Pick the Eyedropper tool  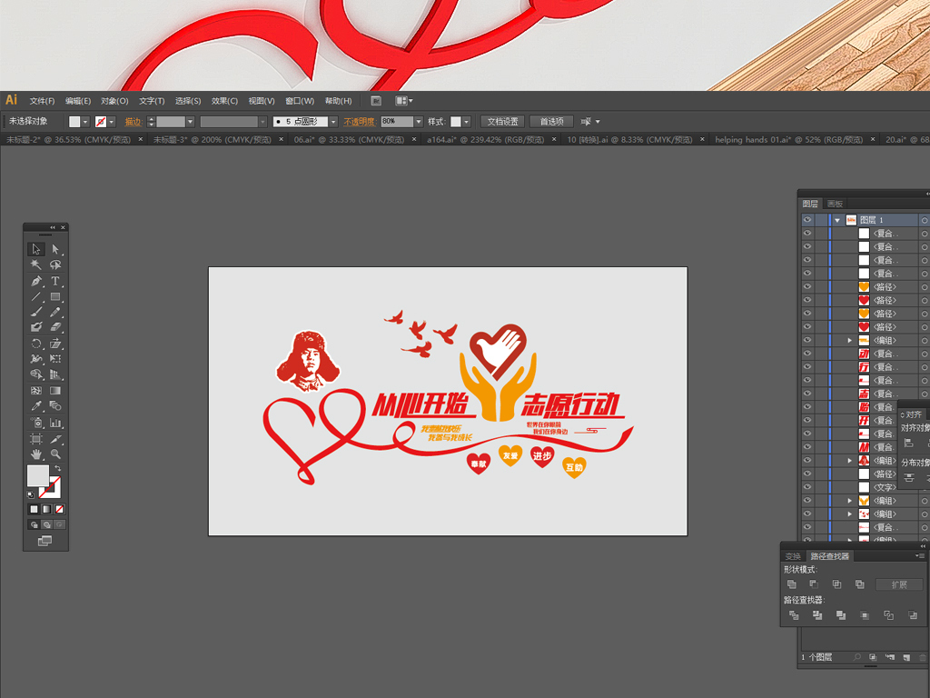(36, 406)
